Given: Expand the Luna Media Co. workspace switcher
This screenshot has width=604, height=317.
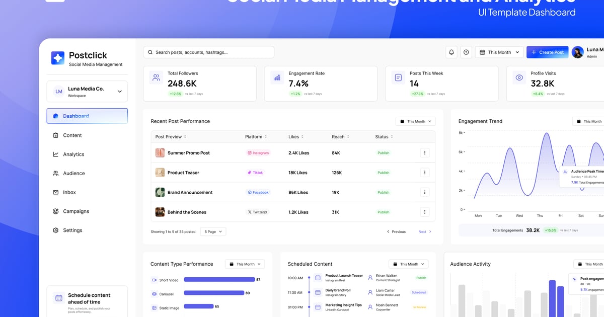Looking at the screenshot, I should (87, 92).
